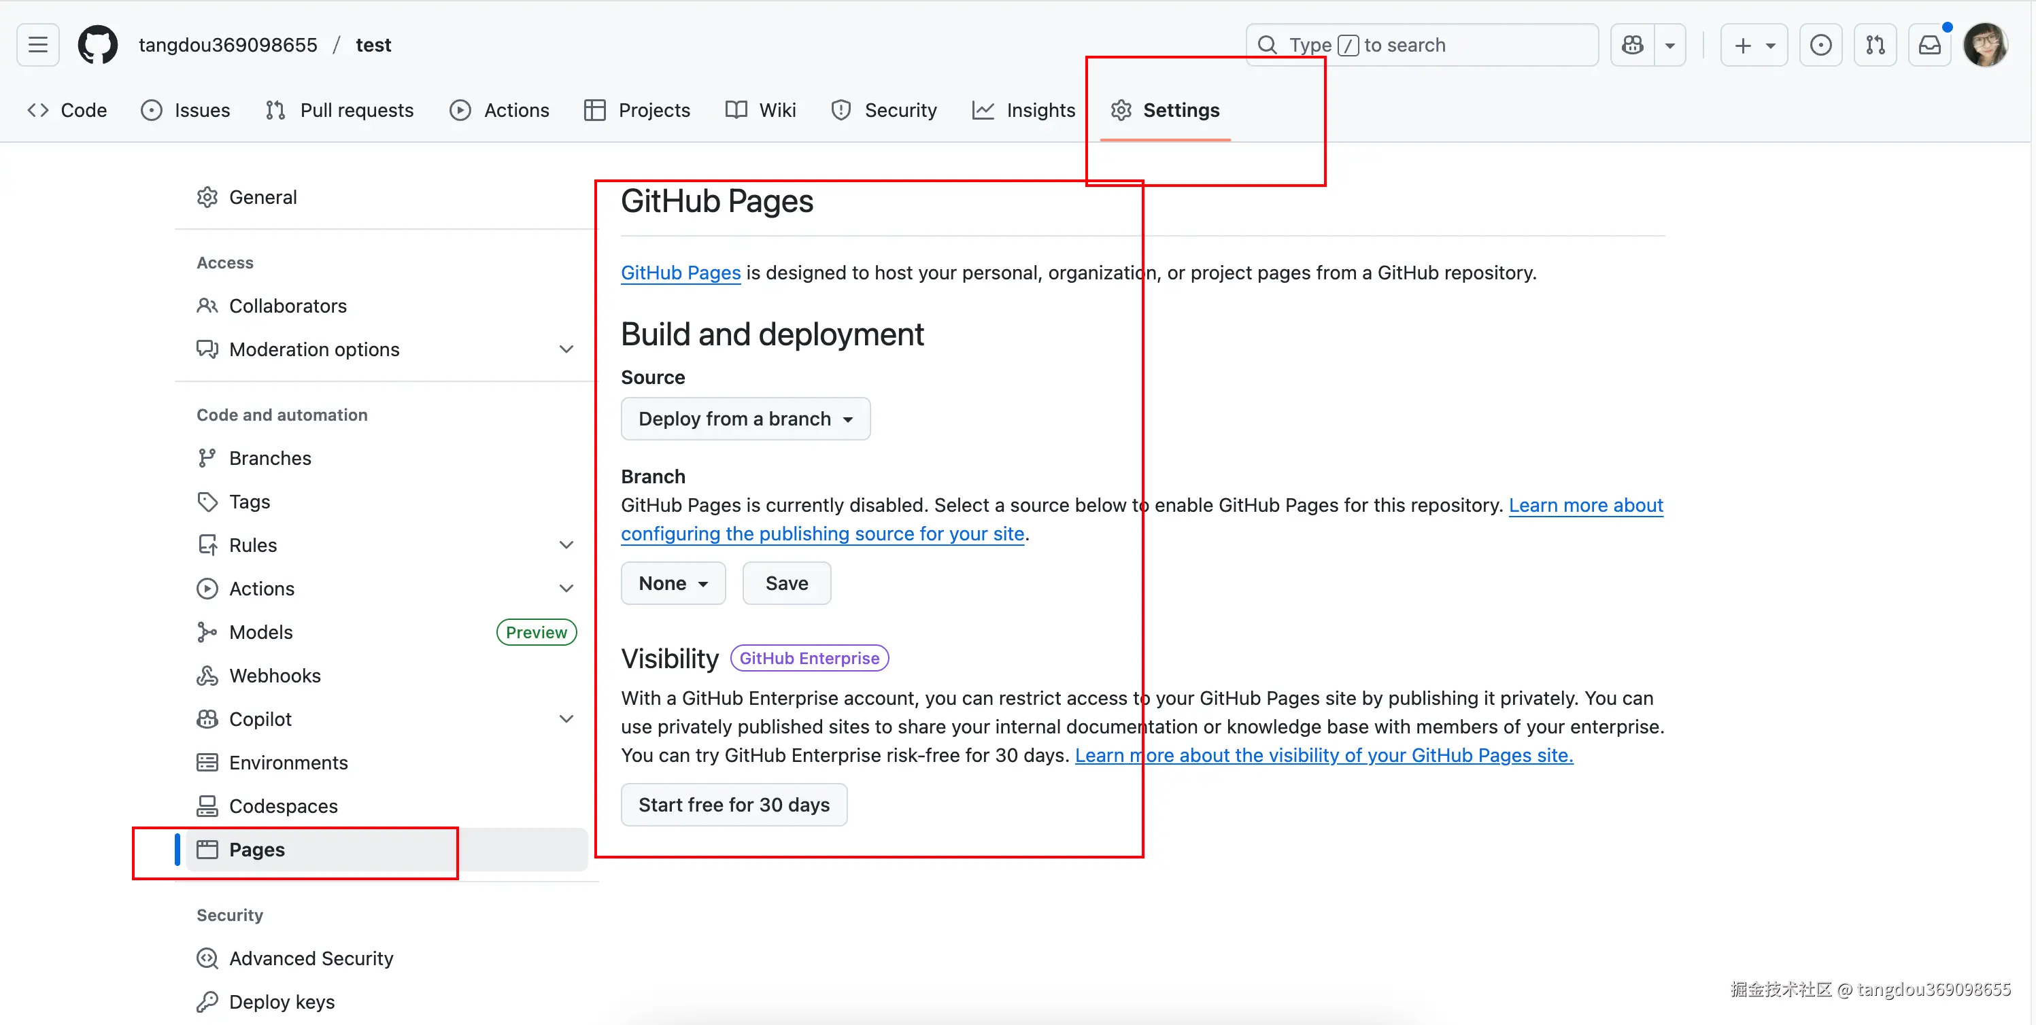Click the issues circle icon in header
2036x1025 pixels.
pyautogui.click(x=1820, y=45)
